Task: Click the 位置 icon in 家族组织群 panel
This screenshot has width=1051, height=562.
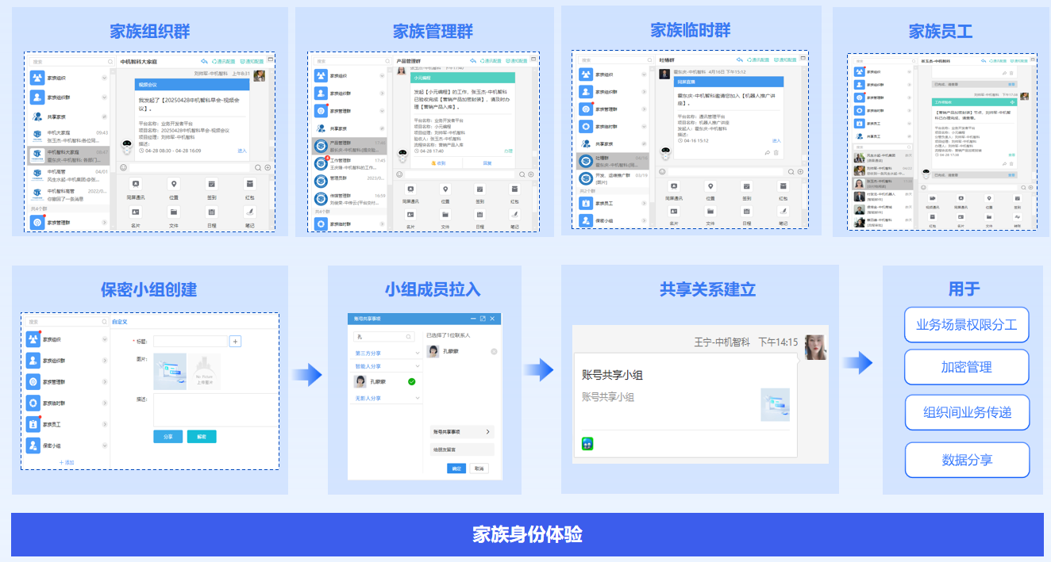Action: [174, 184]
